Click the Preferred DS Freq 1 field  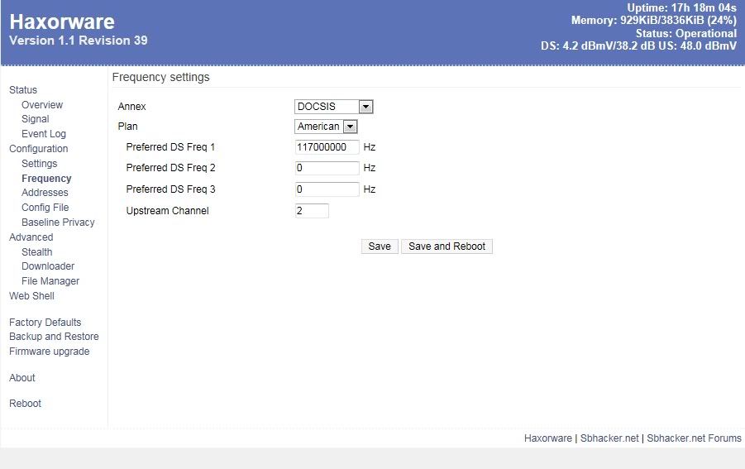[327, 147]
